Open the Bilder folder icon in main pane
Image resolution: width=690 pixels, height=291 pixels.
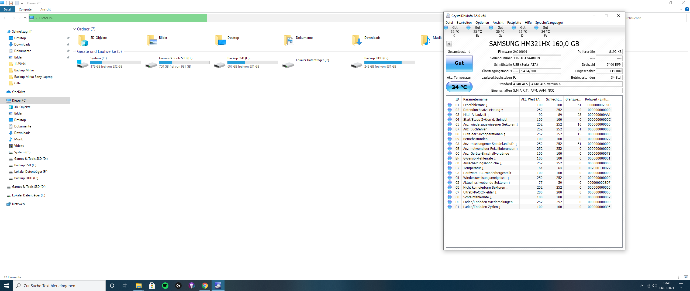click(152, 40)
